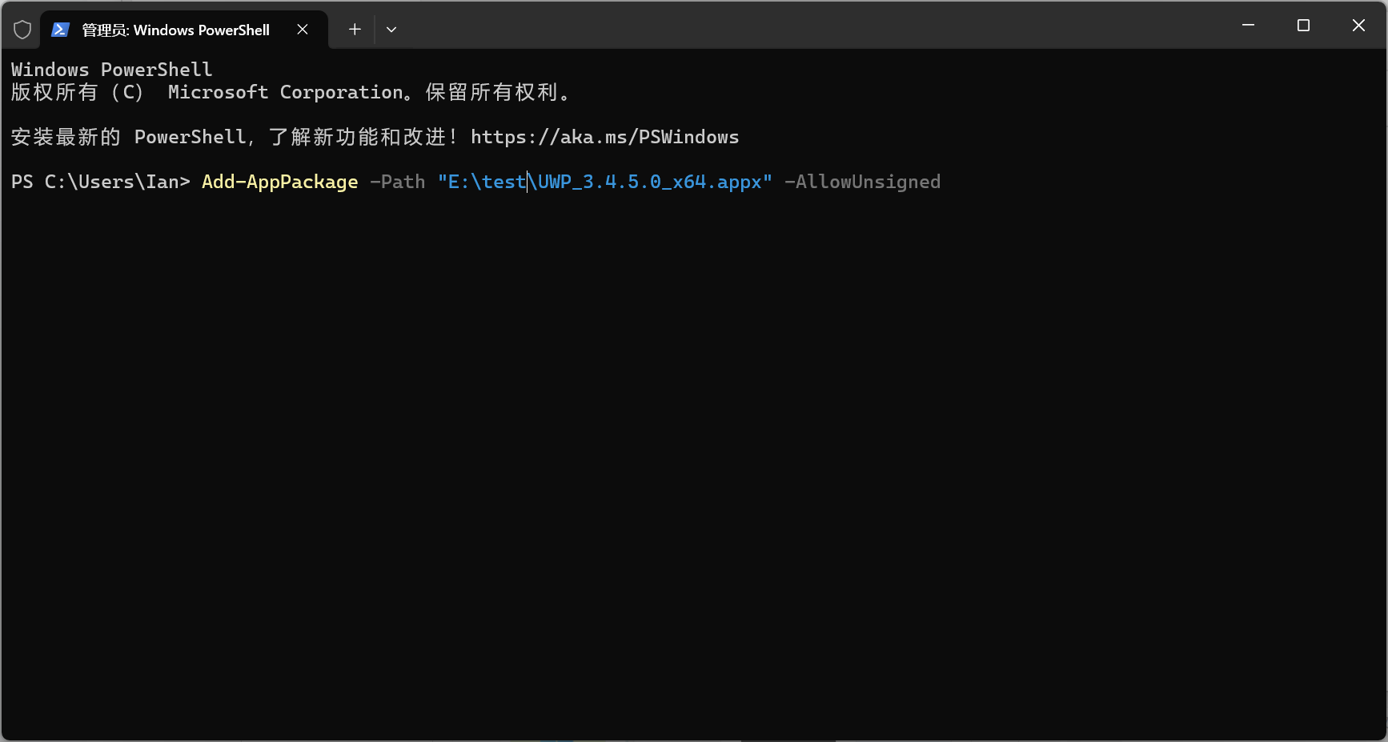Minimize the terminal window
Viewport: 1388px width, 742px height.
[x=1248, y=25]
